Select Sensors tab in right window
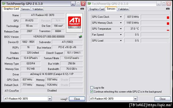This screenshot has height=108, width=173. tap(111, 9)
